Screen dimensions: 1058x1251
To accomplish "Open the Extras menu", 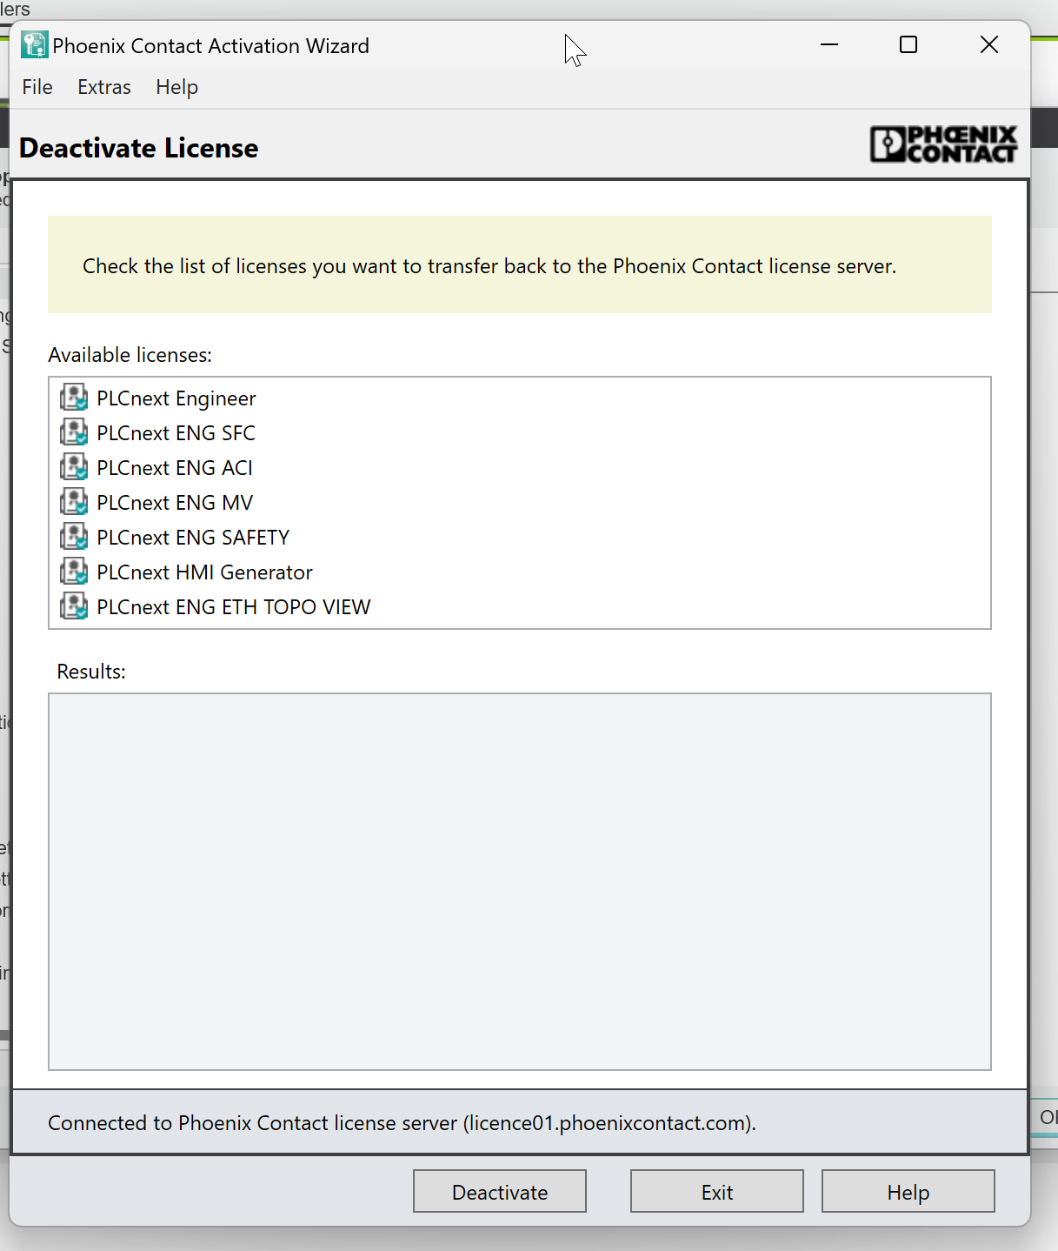I will (x=104, y=87).
